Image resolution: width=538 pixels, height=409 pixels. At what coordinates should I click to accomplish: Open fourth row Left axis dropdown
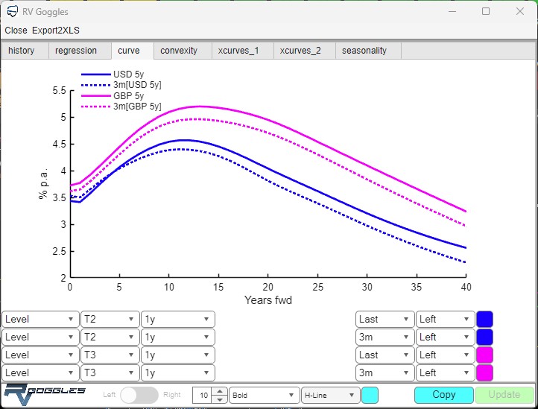[x=445, y=372]
